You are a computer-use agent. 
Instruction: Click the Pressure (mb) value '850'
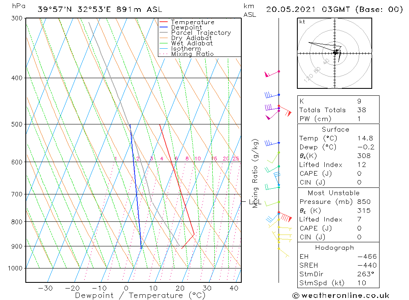click(364, 202)
